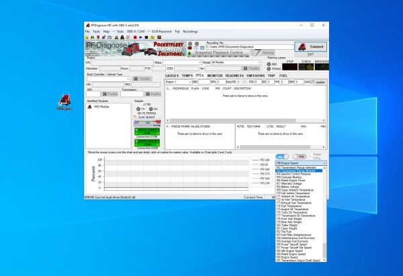Click the red camera snapshot icon
The height and width of the screenshot is (276, 403).
tap(190, 48)
